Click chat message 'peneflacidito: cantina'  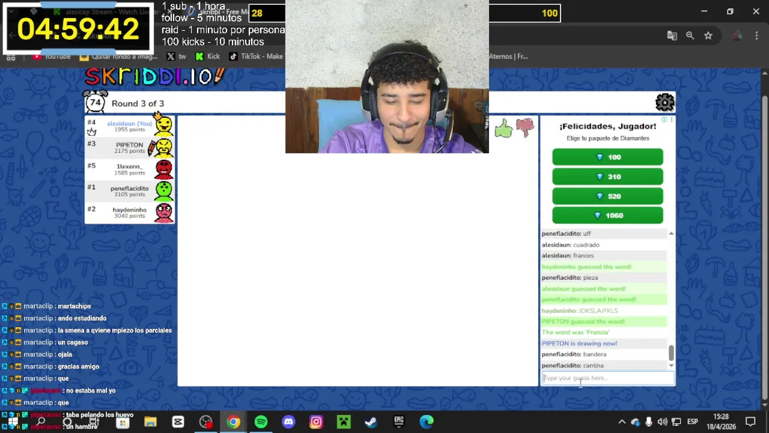(573, 366)
